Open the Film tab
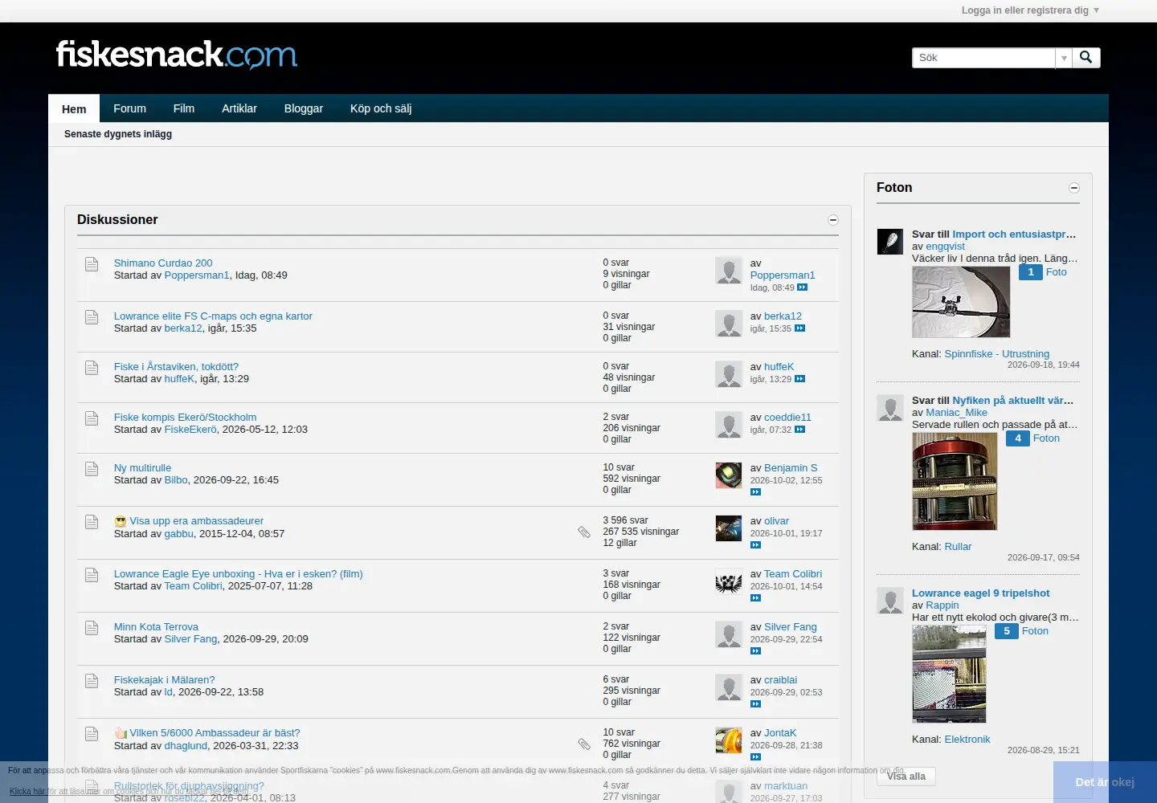This screenshot has height=803, width=1157. click(x=184, y=108)
